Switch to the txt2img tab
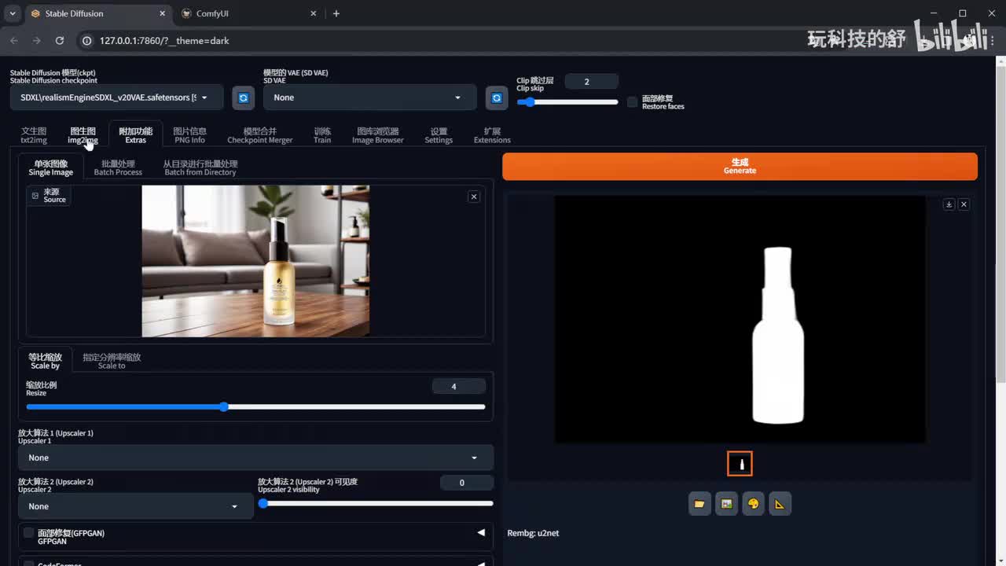 tap(34, 135)
